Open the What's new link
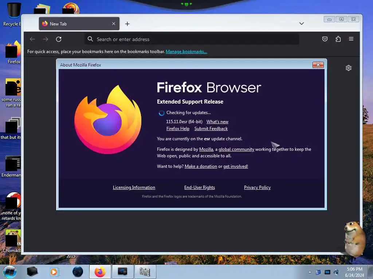This screenshot has width=373, height=279. point(217,122)
